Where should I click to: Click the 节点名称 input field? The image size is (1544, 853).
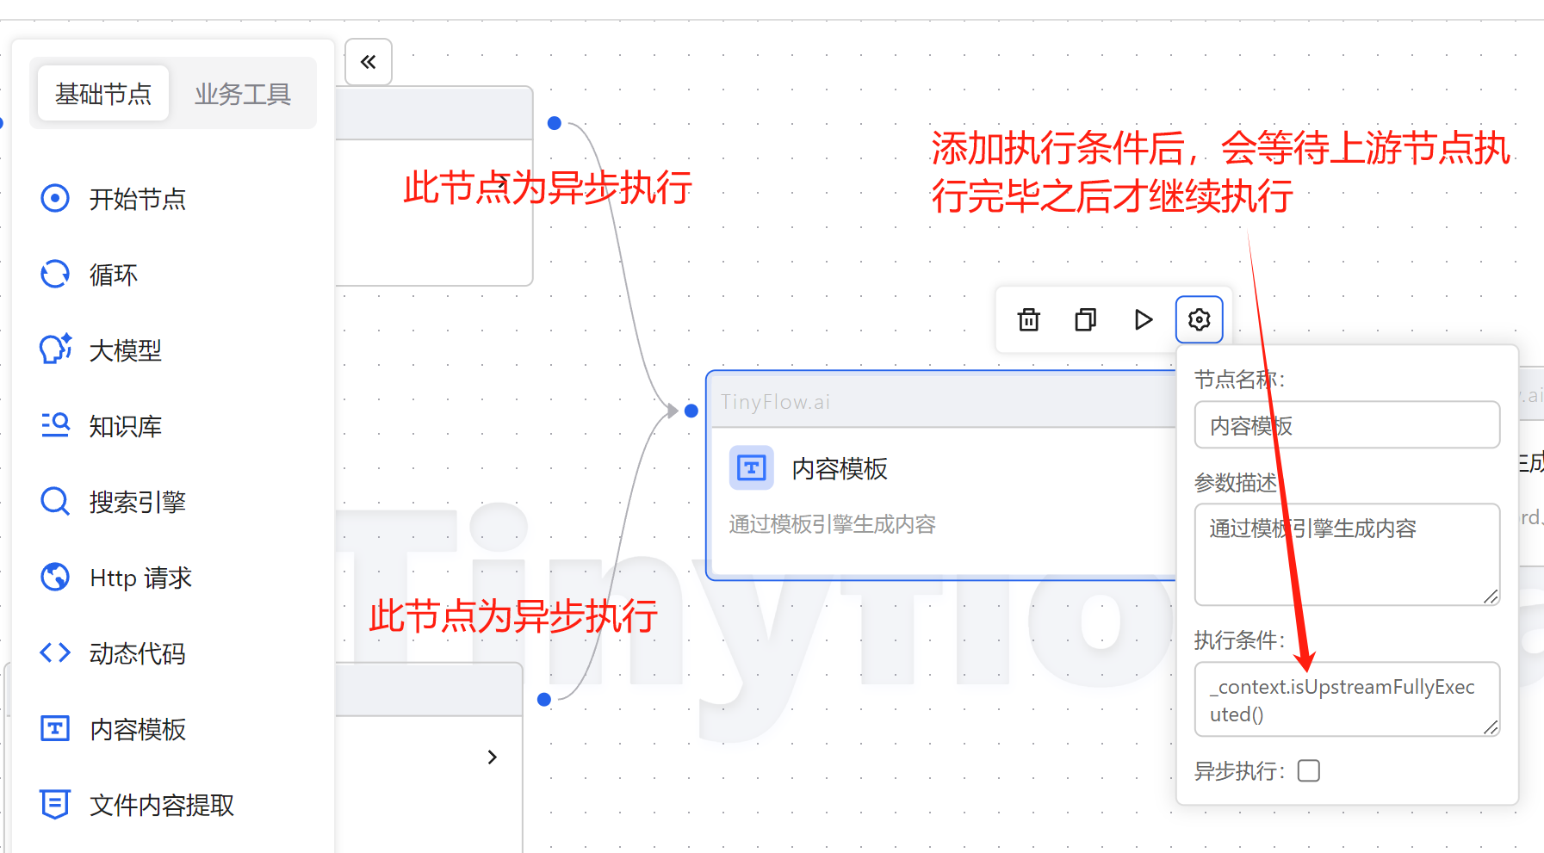coord(1347,425)
